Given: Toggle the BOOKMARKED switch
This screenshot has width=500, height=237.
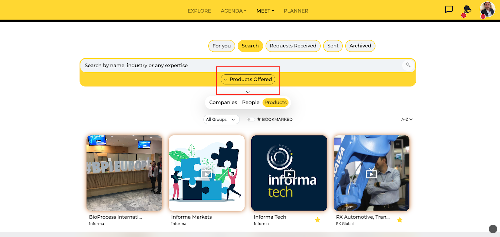Looking at the screenshot, I should [251, 119].
